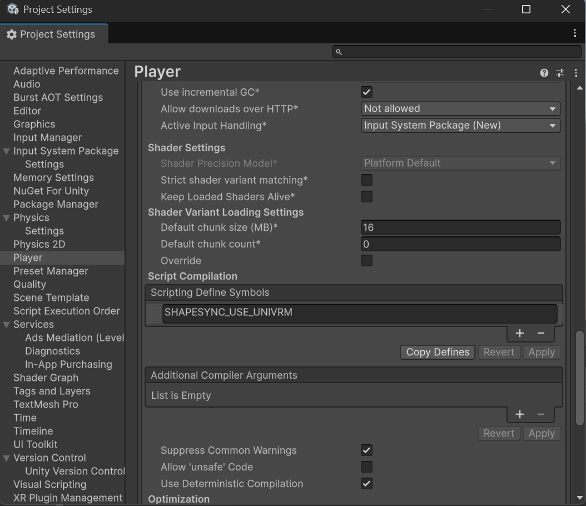Viewport: 586px width, 506px height.
Task: Click Apply under Additional Compiler Arguments
Action: (x=542, y=433)
